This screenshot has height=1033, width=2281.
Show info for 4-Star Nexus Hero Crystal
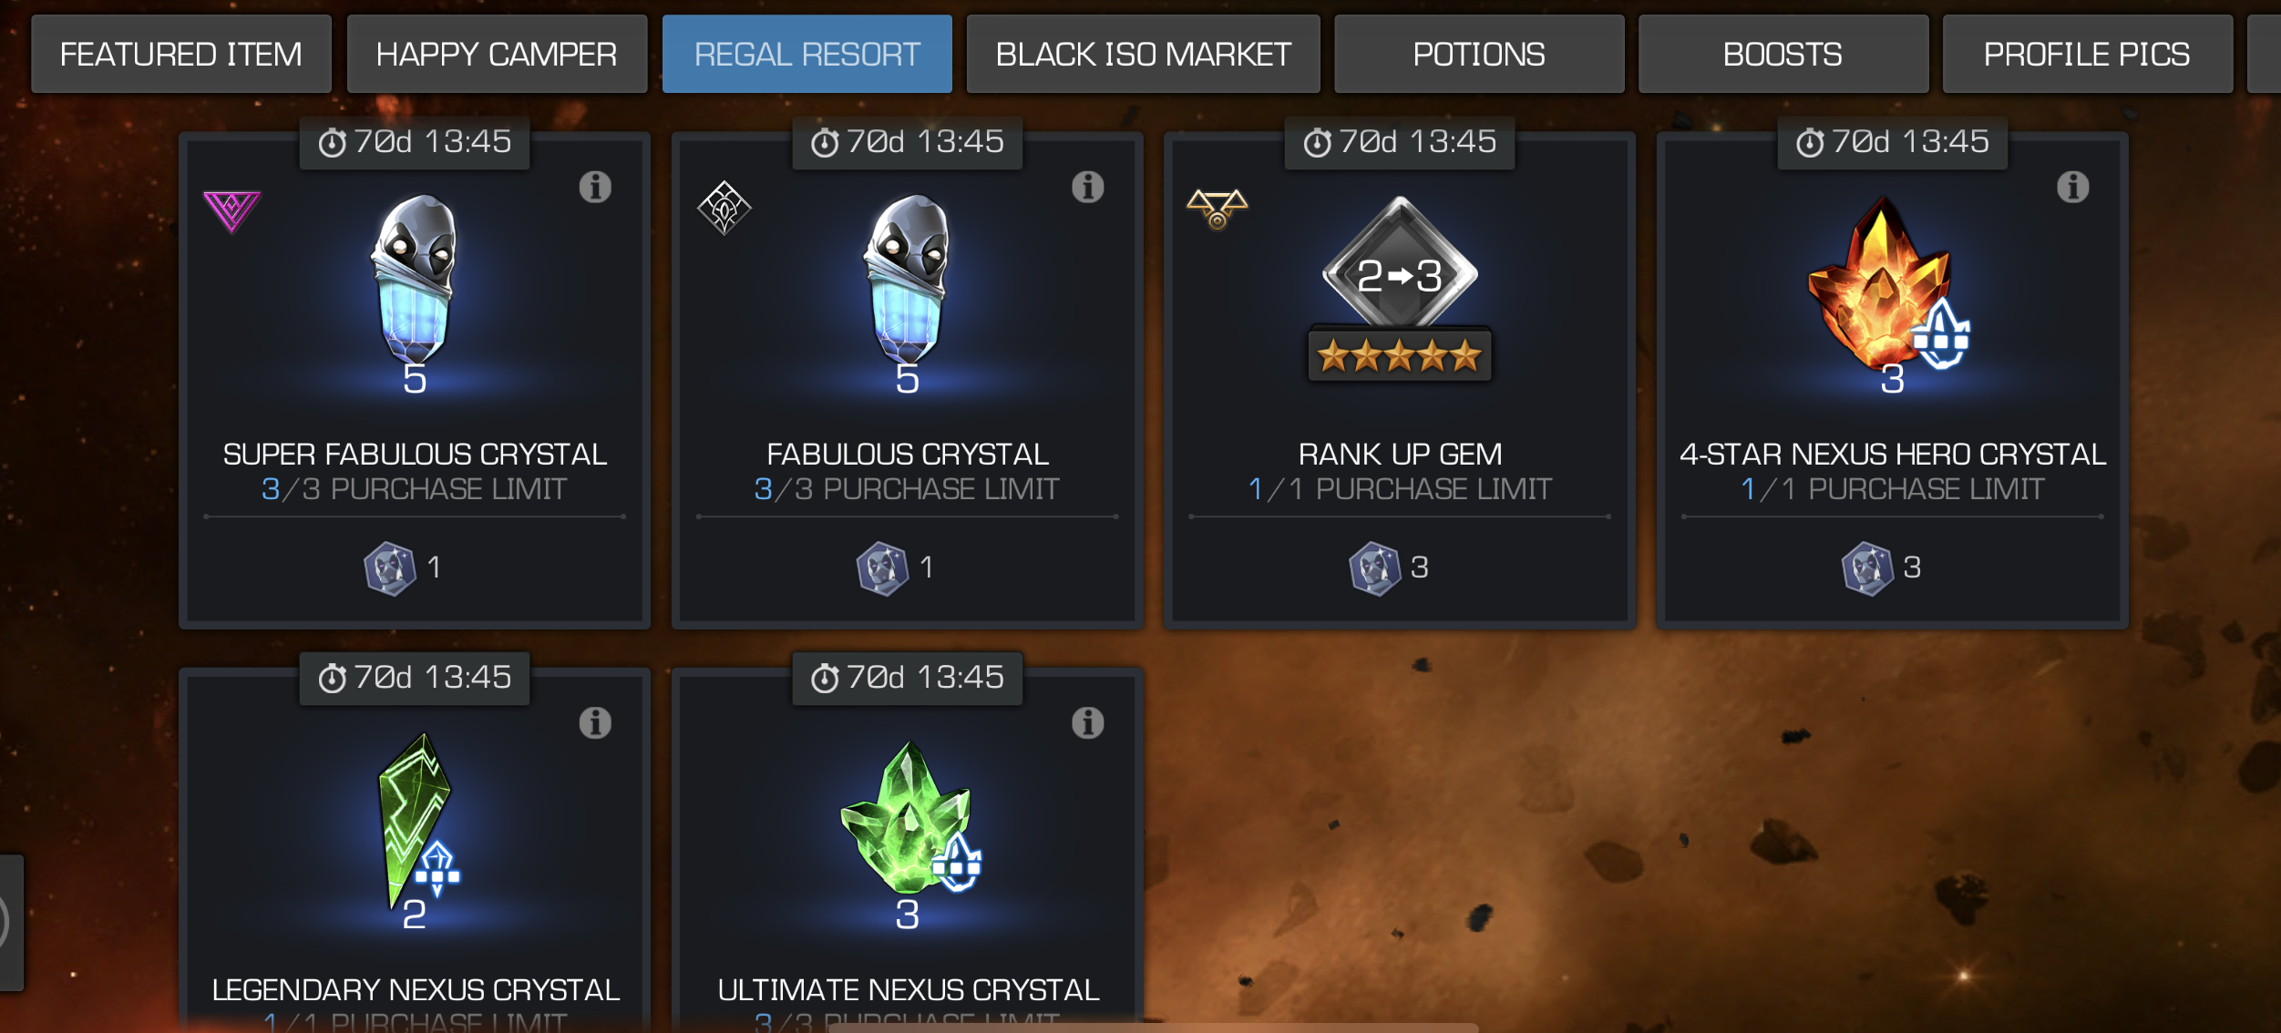(2072, 187)
